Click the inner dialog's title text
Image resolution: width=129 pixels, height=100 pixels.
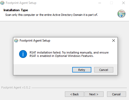pyautogui.click(x=35, y=41)
